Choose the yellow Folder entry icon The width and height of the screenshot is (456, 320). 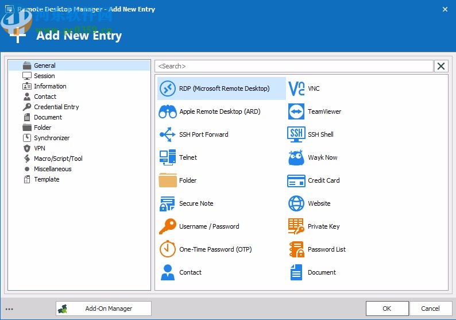coord(168,180)
